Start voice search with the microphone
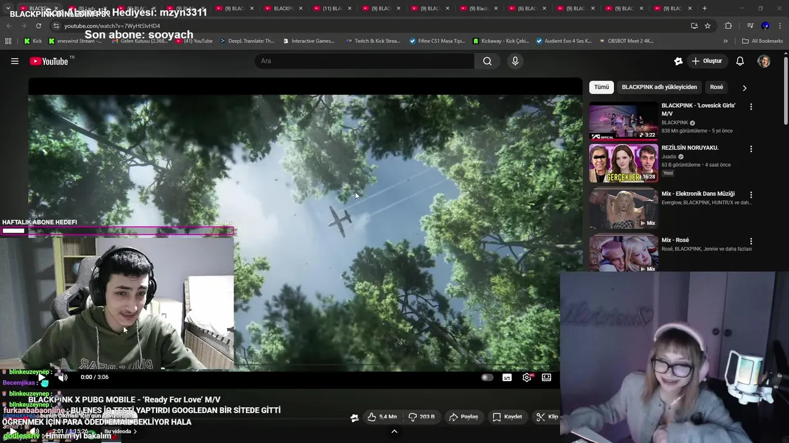This screenshot has width=789, height=443. coord(515,61)
